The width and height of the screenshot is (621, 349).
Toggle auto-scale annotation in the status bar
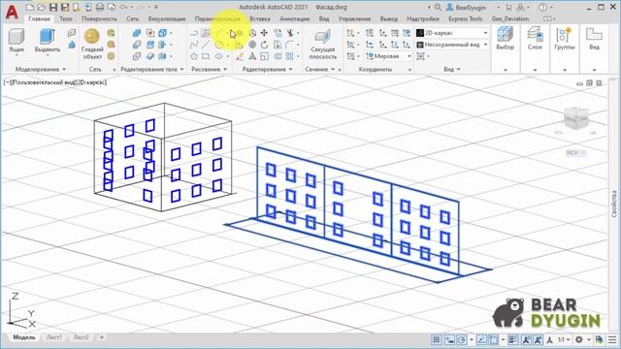pyautogui.click(x=538, y=340)
